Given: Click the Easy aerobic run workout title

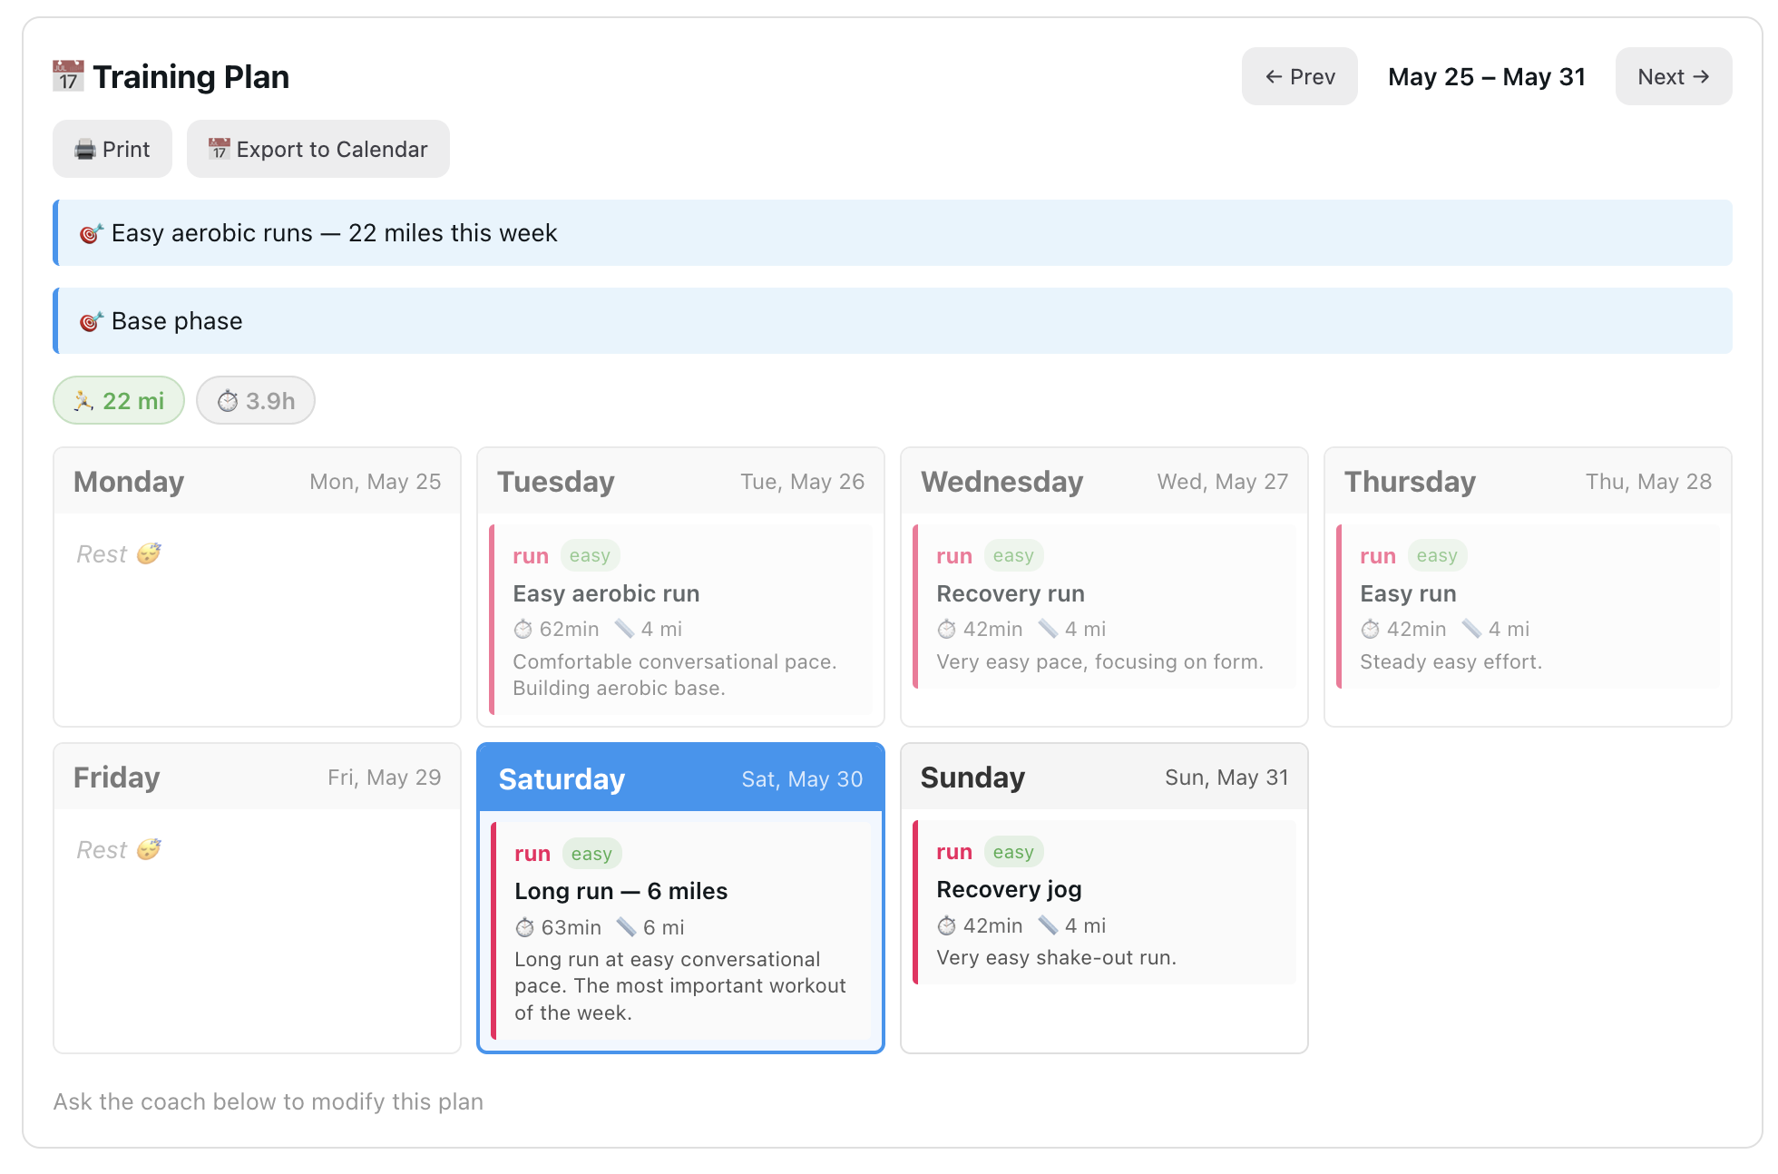Looking at the screenshot, I should pos(606,593).
